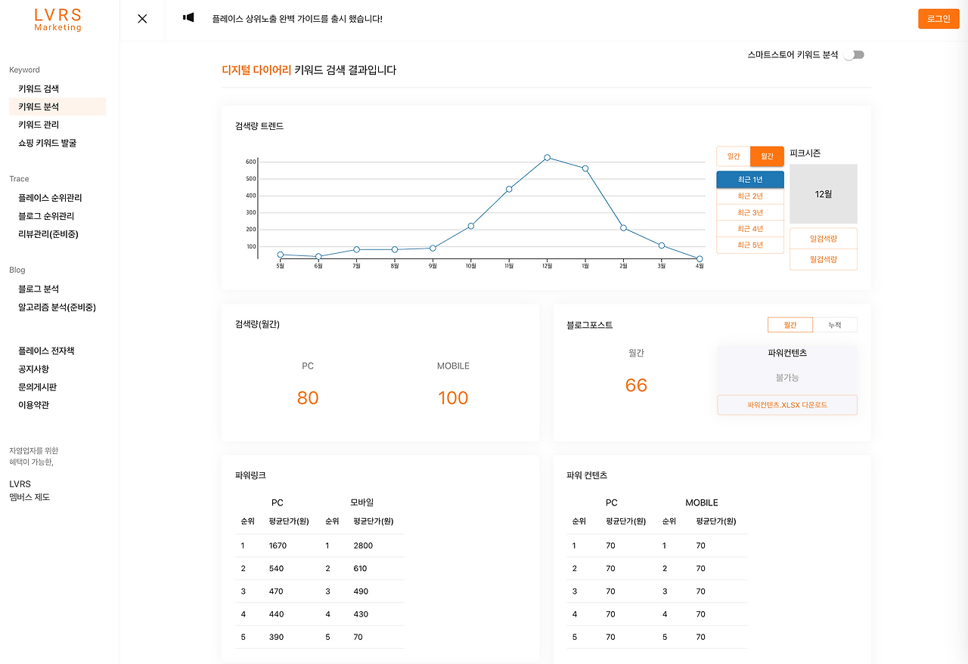Switch blog post view to 월간 tab

(x=790, y=325)
